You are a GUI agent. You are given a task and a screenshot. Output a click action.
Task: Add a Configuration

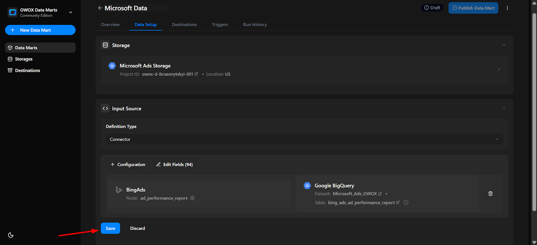[x=128, y=164]
